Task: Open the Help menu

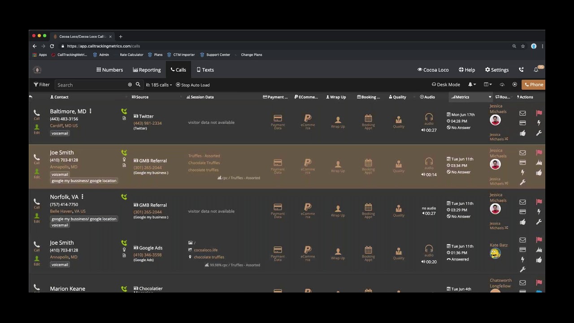Action: pyautogui.click(x=467, y=70)
